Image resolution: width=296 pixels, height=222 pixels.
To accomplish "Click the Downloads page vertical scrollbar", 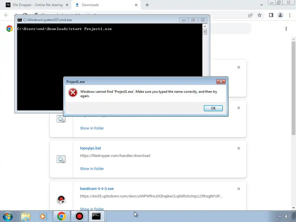I will 293,88.
